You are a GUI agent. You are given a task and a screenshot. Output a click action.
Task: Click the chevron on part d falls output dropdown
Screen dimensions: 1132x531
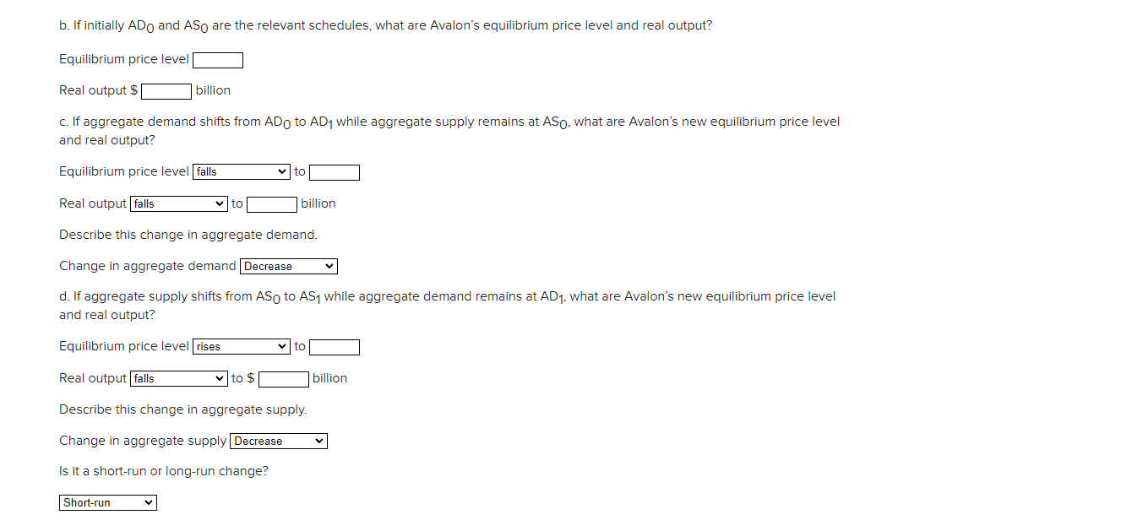coord(220,378)
